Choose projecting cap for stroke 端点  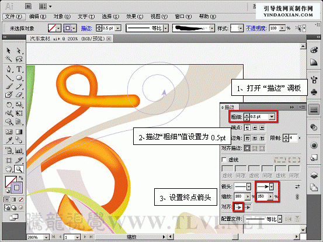[262, 128]
